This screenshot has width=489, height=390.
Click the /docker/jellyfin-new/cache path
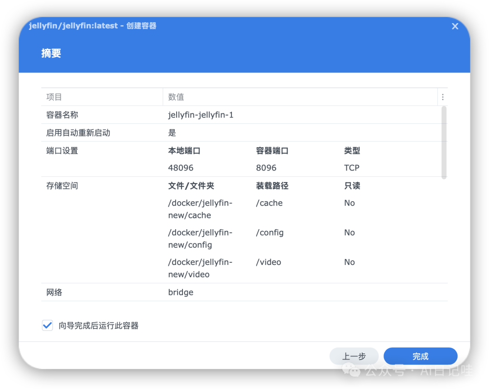pyautogui.click(x=200, y=209)
